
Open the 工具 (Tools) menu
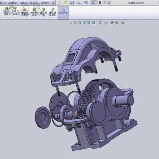(x=13, y=3)
